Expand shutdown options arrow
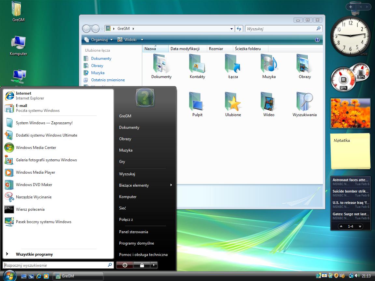The width and height of the screenshot is (375, 281). [x=154, y=265]
